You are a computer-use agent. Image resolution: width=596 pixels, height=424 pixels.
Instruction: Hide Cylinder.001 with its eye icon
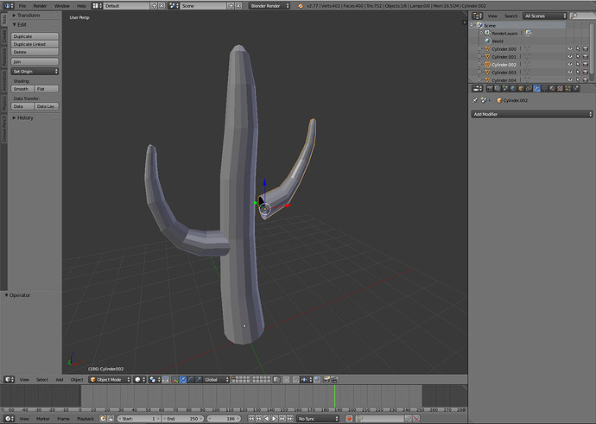pos(570,57)
